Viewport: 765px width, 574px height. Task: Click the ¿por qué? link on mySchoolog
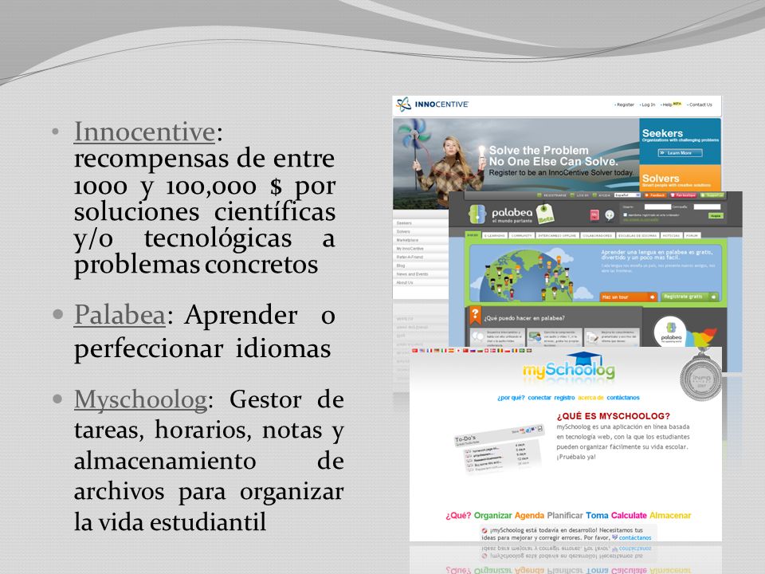pos(511,397)
